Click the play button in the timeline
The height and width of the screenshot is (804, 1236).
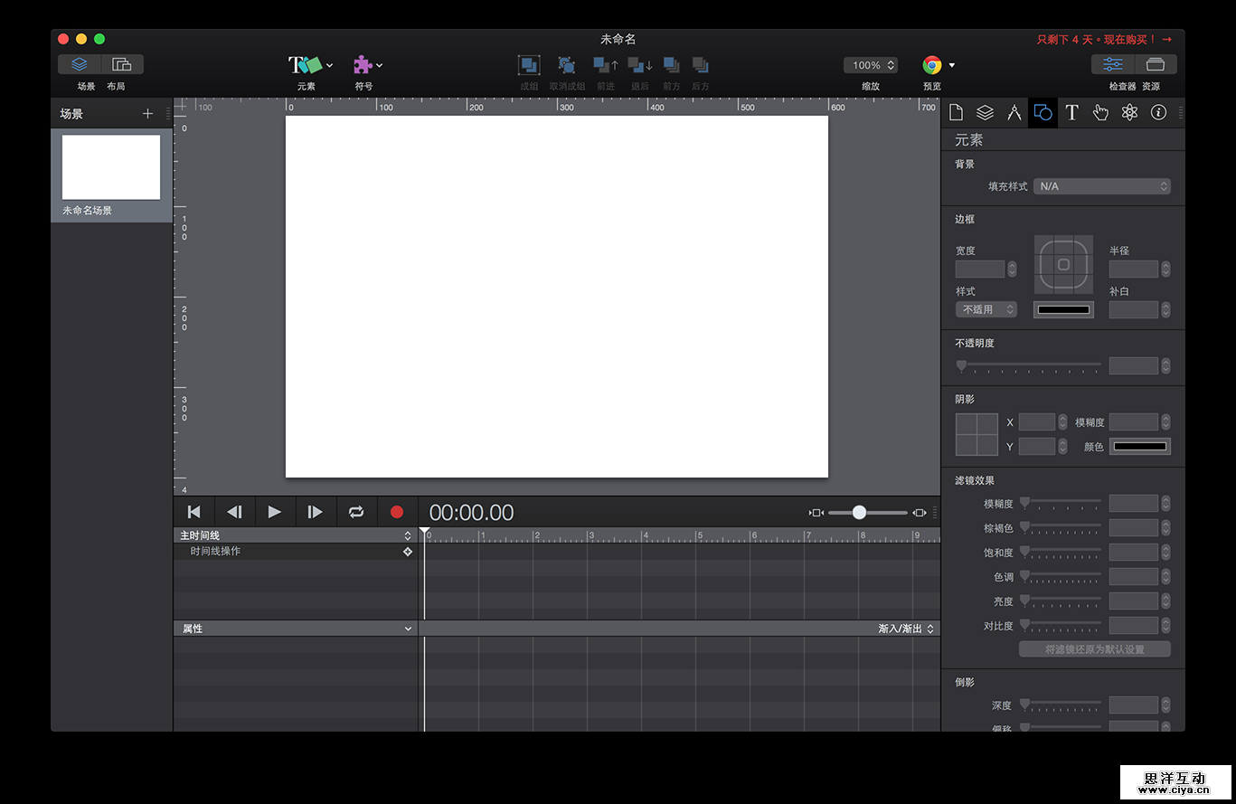click(x=275, y=512)
